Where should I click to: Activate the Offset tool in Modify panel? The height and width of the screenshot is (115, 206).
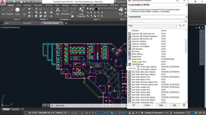tap(51, 16)
